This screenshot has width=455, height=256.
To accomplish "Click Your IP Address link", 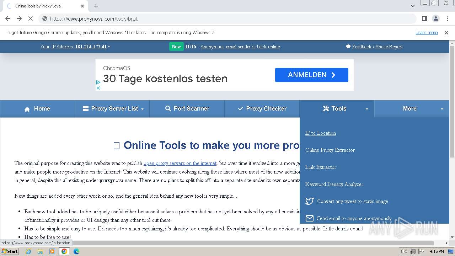I will point(74,47).
